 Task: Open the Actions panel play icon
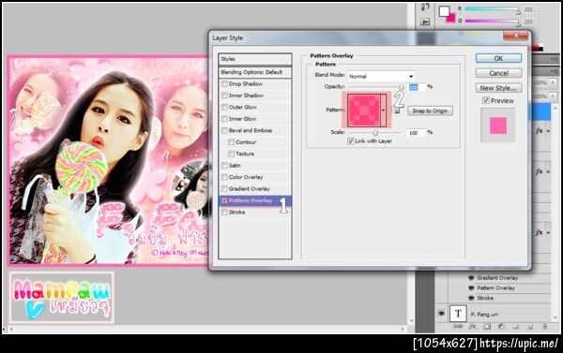425,22
